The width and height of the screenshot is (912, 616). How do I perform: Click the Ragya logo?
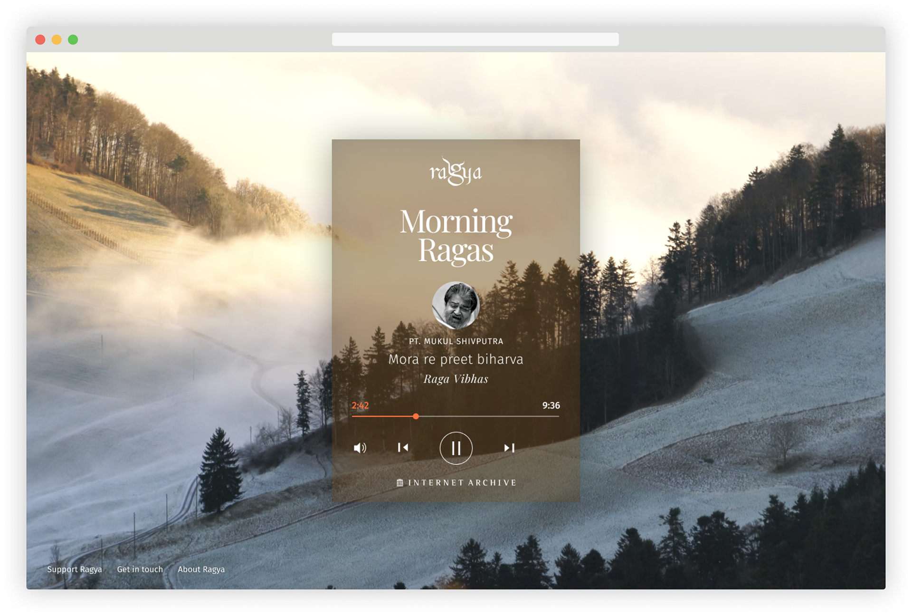click(456, 172)
